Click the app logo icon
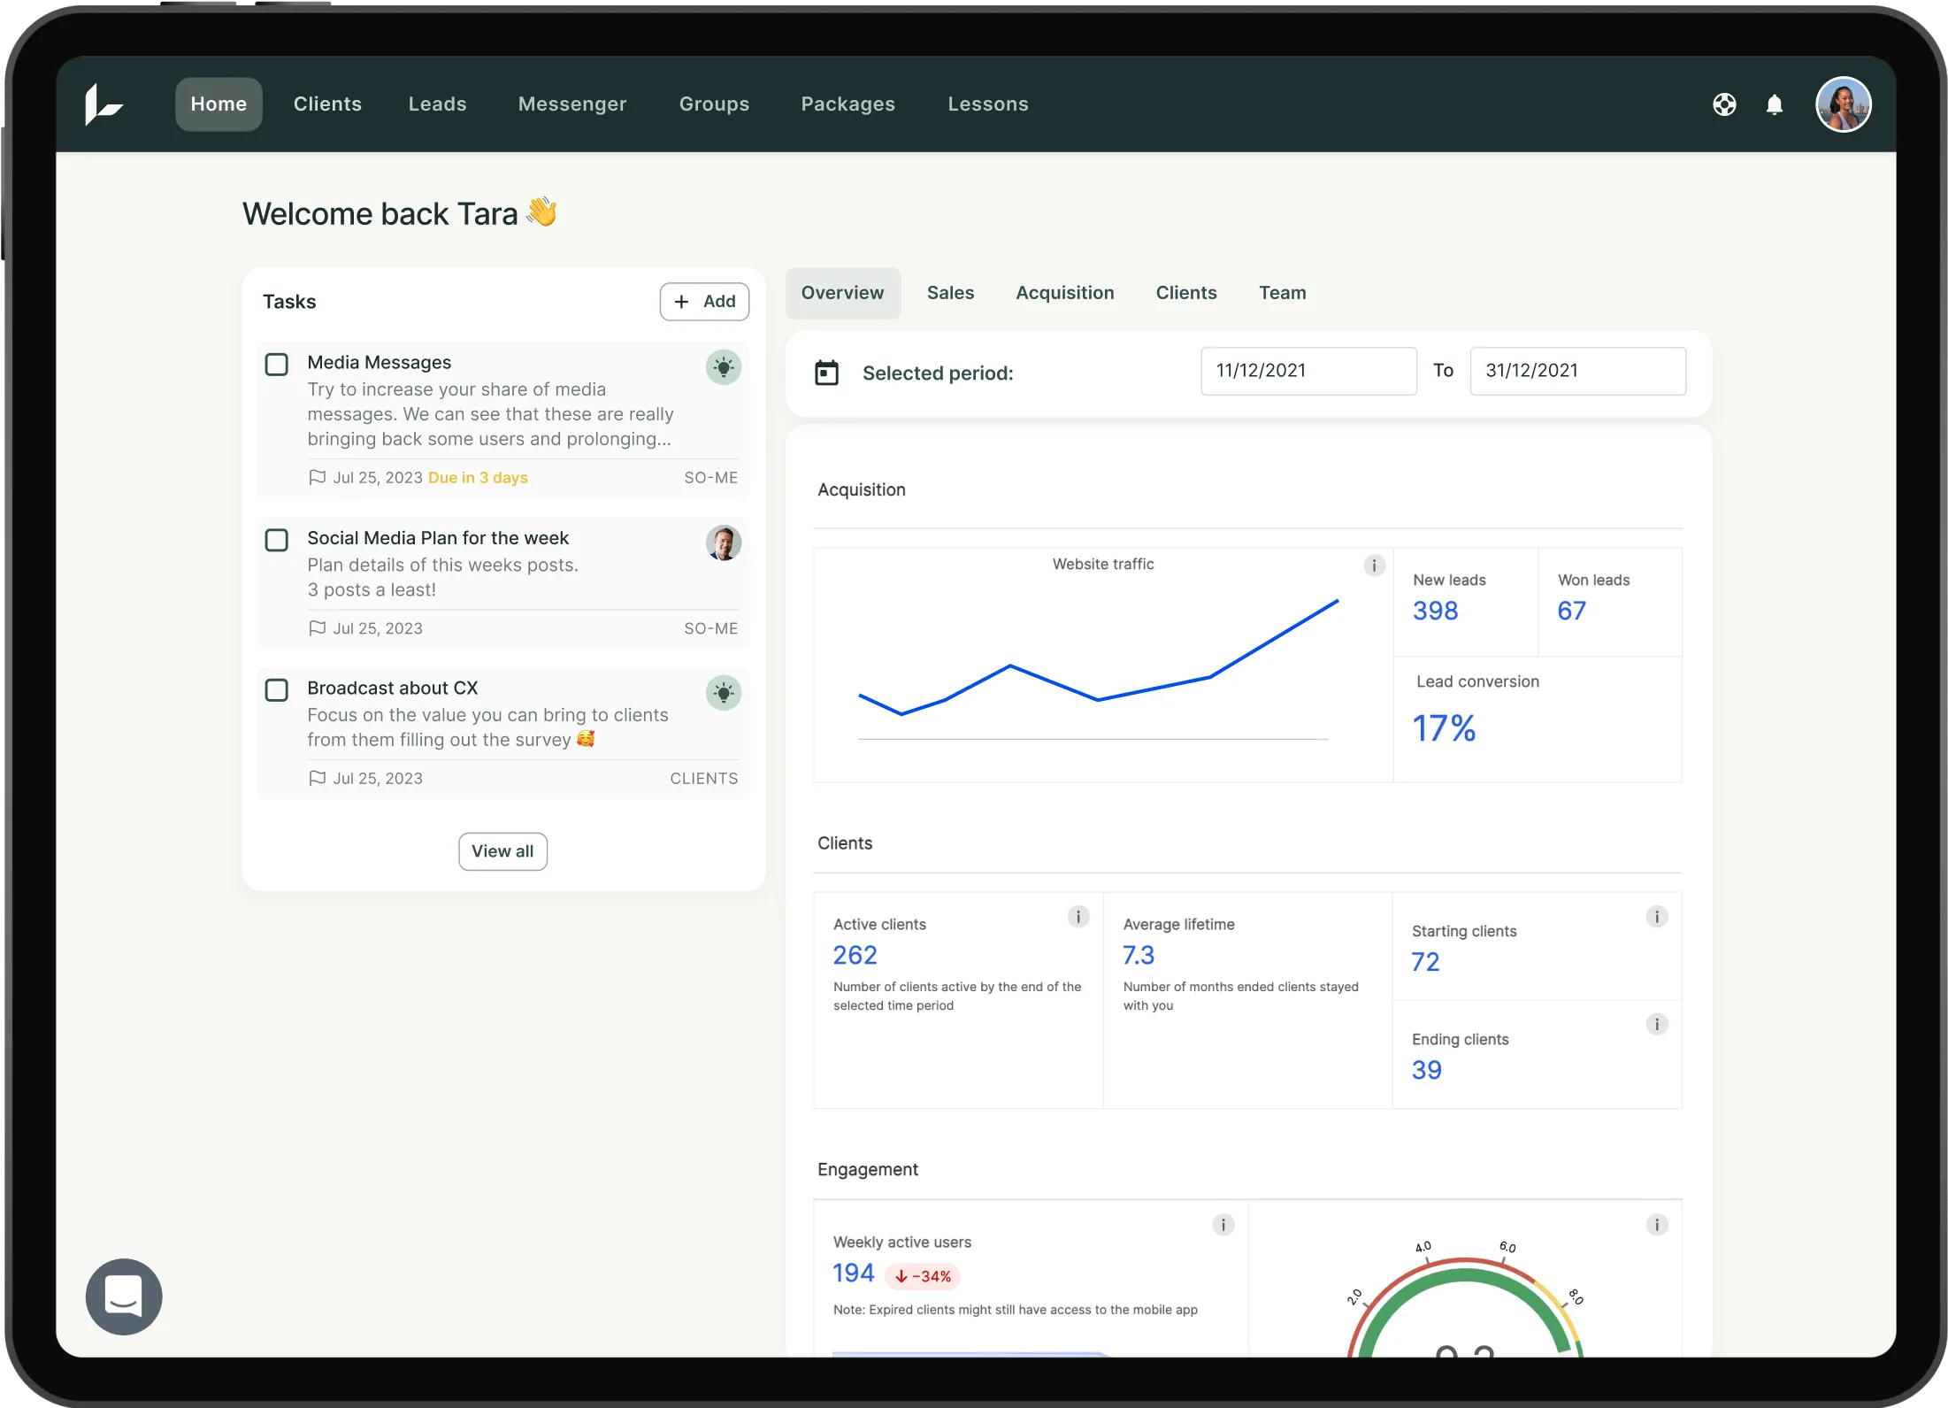The image size is (1948, 1408). point(104,104)
